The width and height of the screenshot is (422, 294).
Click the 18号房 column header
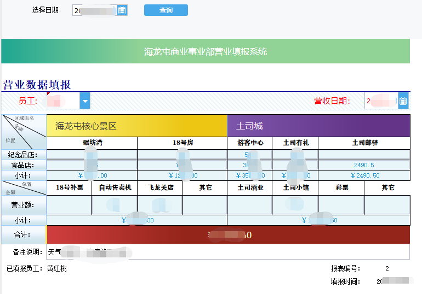(x=183, y=143)
